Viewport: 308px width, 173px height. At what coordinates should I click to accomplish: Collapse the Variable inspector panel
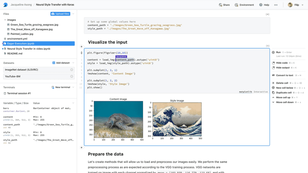click(73, 103)
